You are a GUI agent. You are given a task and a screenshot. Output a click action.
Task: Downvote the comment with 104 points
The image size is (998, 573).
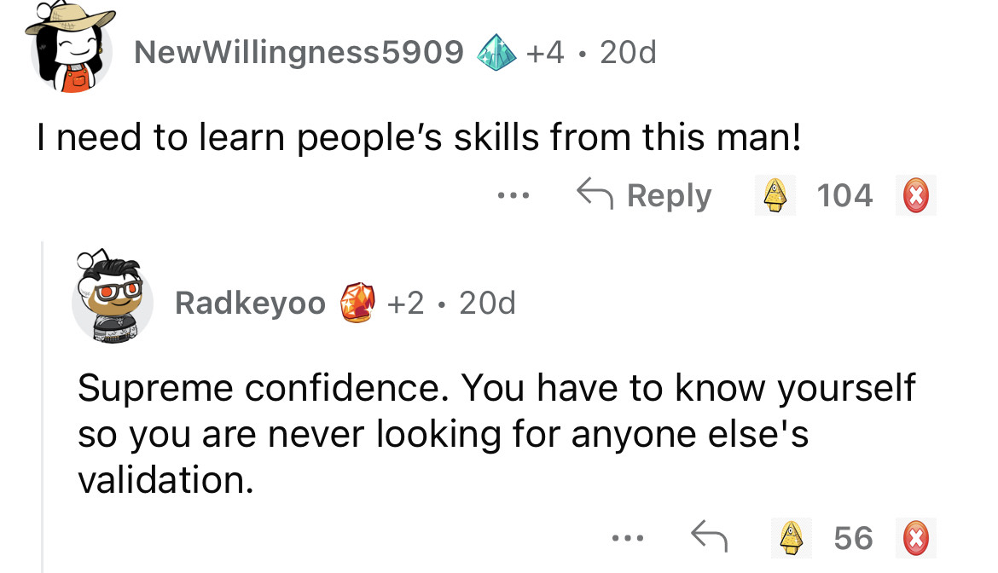[917, 196]
